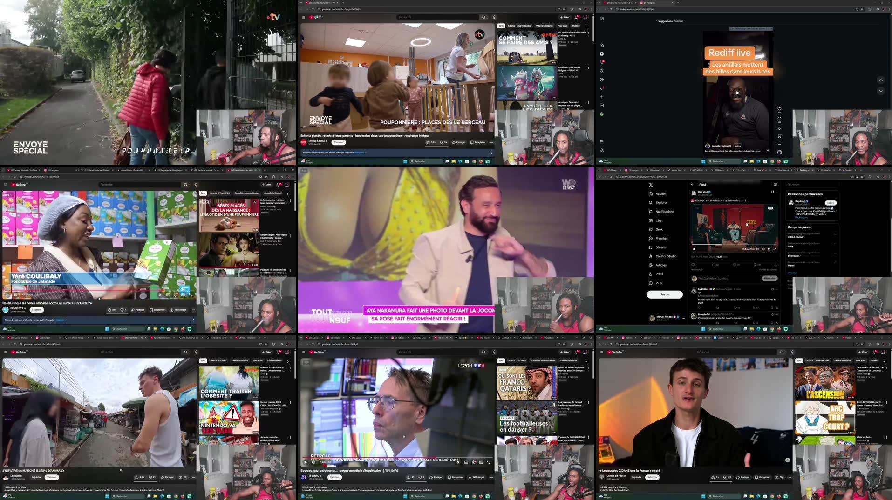Image resolution: width=892 pixels, height=500 pixels.
Task: Open the three-dot menu on Rap king's post
Action: pos(776,192)
